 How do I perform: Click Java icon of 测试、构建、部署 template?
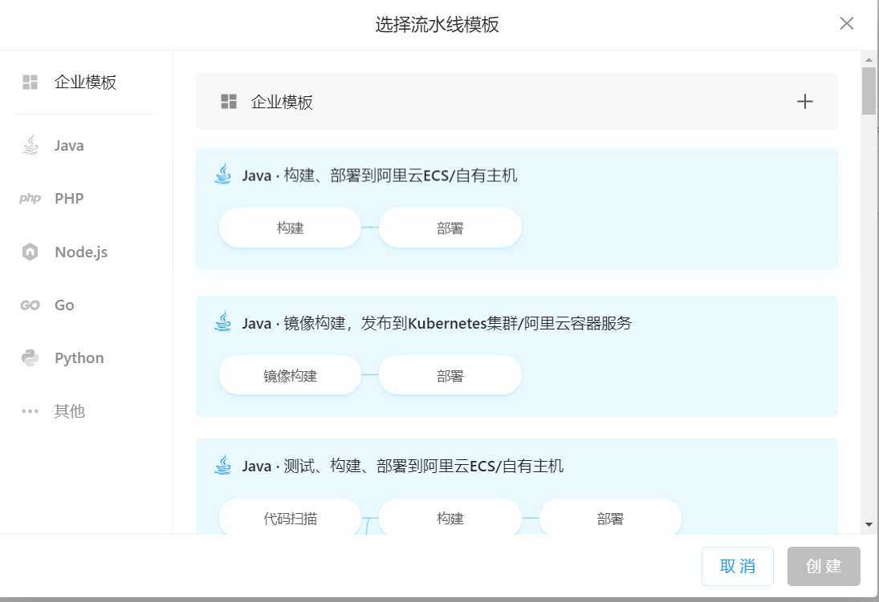[x=223, y=465]
